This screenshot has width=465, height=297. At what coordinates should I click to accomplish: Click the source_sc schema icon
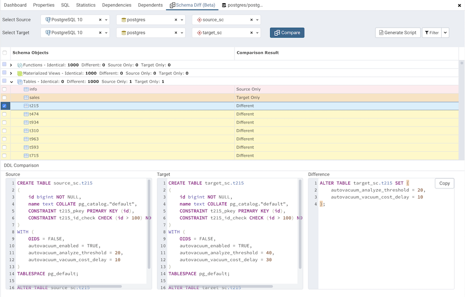click(x=200, y=20)
